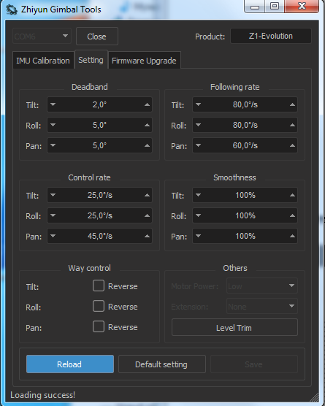Decrease Deadband Roll with down arrow
This screenshot has height=406, width=325.
pyautogui.click(x=53, y=125)
